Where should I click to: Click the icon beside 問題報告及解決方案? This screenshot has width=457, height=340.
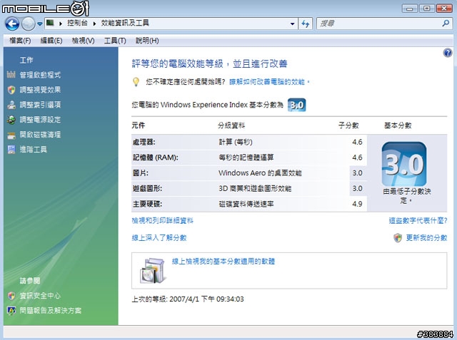[11, 311]
